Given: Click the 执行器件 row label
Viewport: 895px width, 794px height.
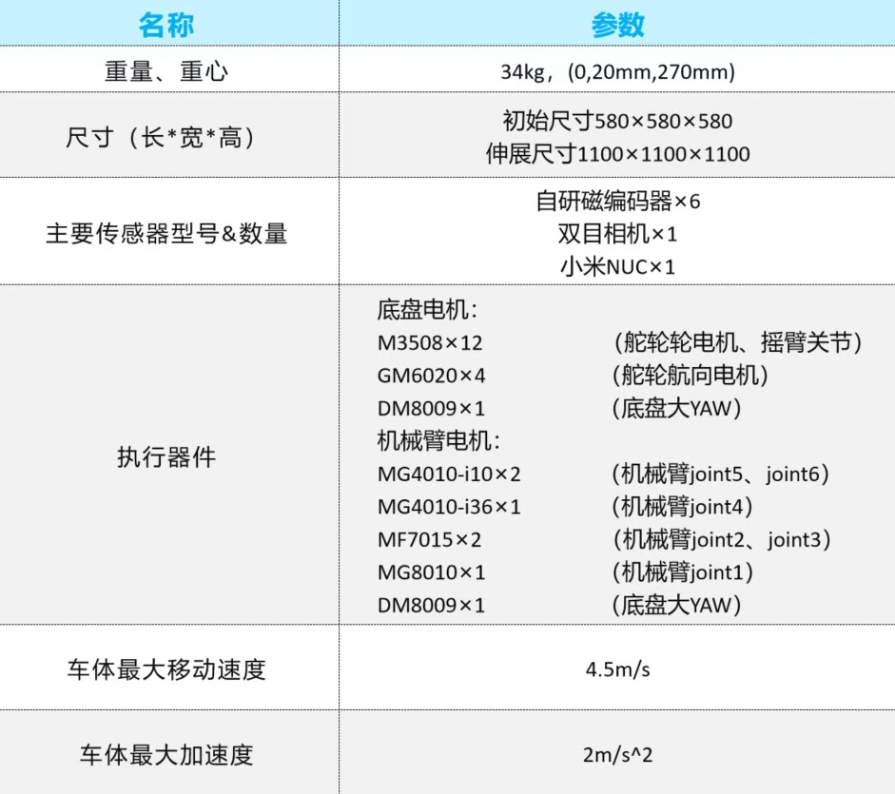Looking at the screenshot, I should click(166, 457).
